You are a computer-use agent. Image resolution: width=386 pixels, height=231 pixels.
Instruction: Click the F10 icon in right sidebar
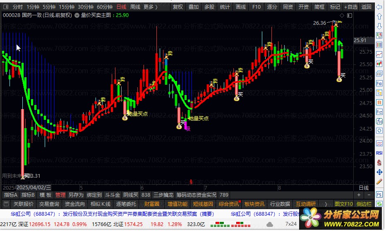pyautogui.click(x=379, y=83)
